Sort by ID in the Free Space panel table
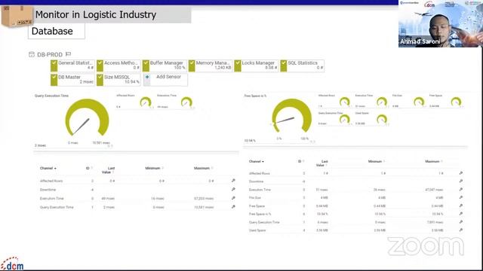483x271 pixels. click(x=301, y=161)
